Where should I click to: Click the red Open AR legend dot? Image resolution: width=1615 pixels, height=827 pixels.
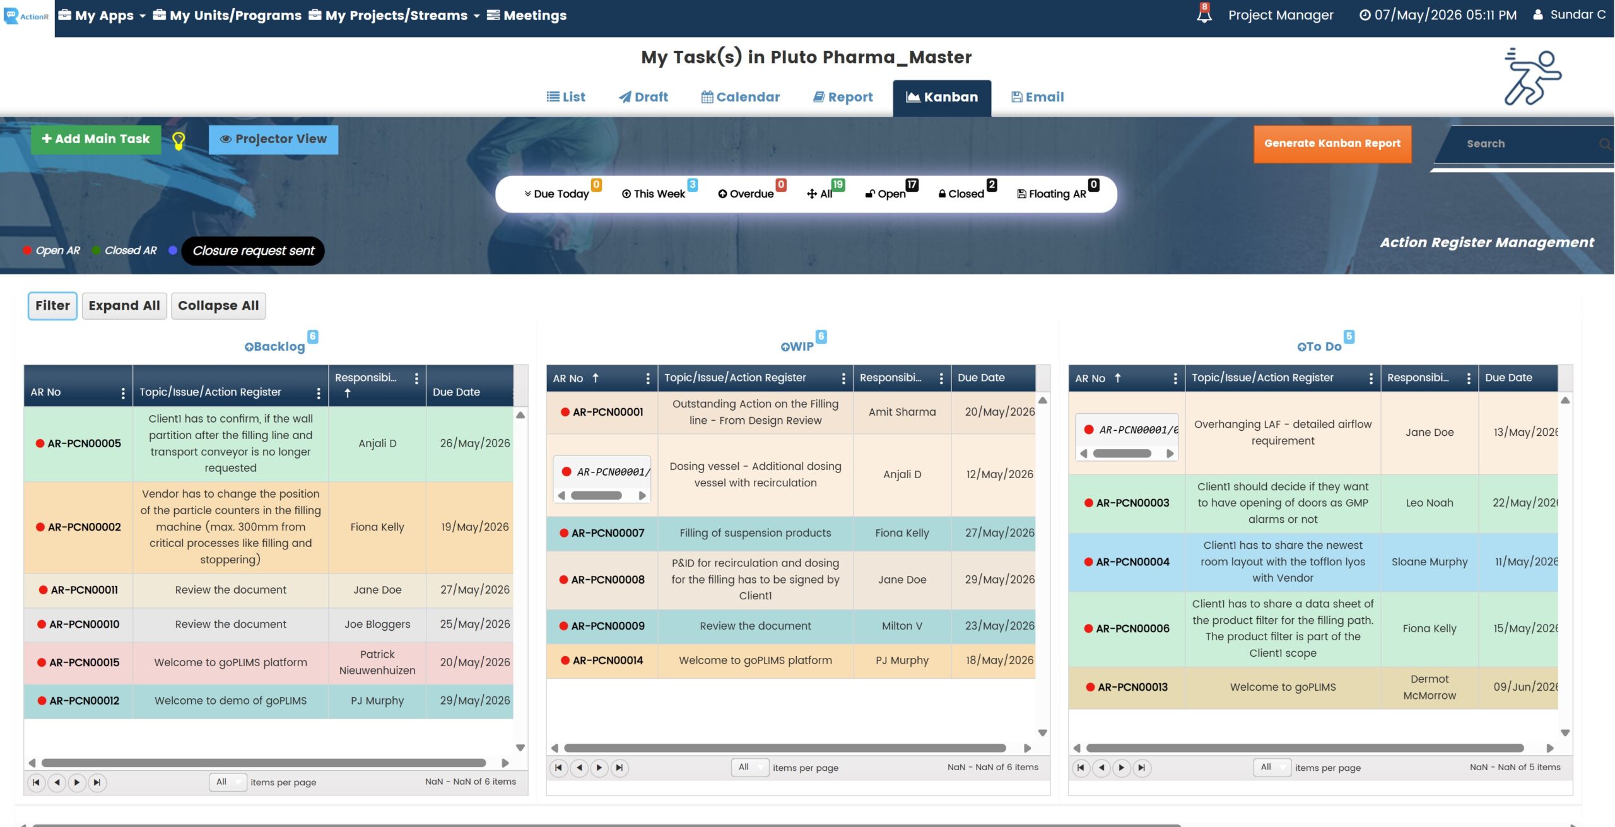[27, 250]
